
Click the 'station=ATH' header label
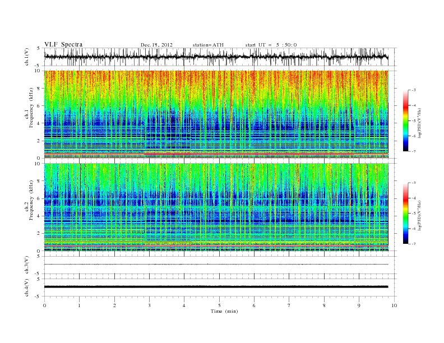(x=208, y=45)
